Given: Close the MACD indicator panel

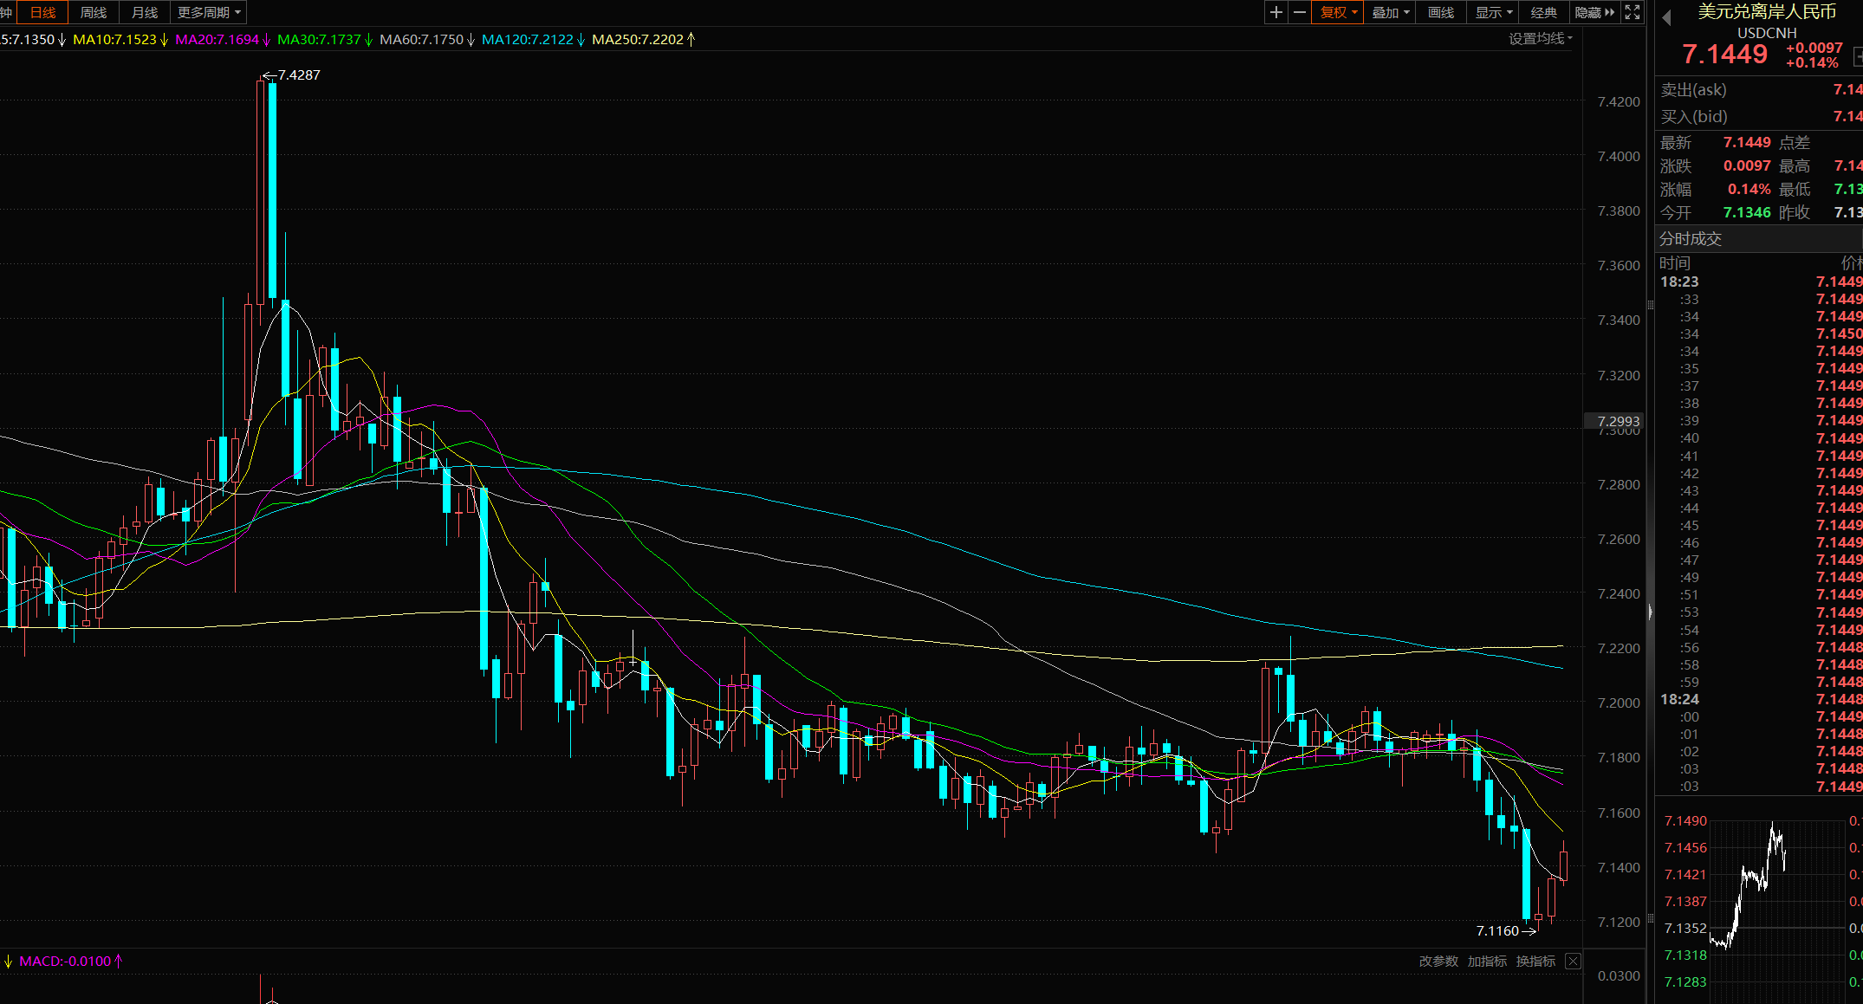Looking at the screenshot, I should (x=1574, y=962).
